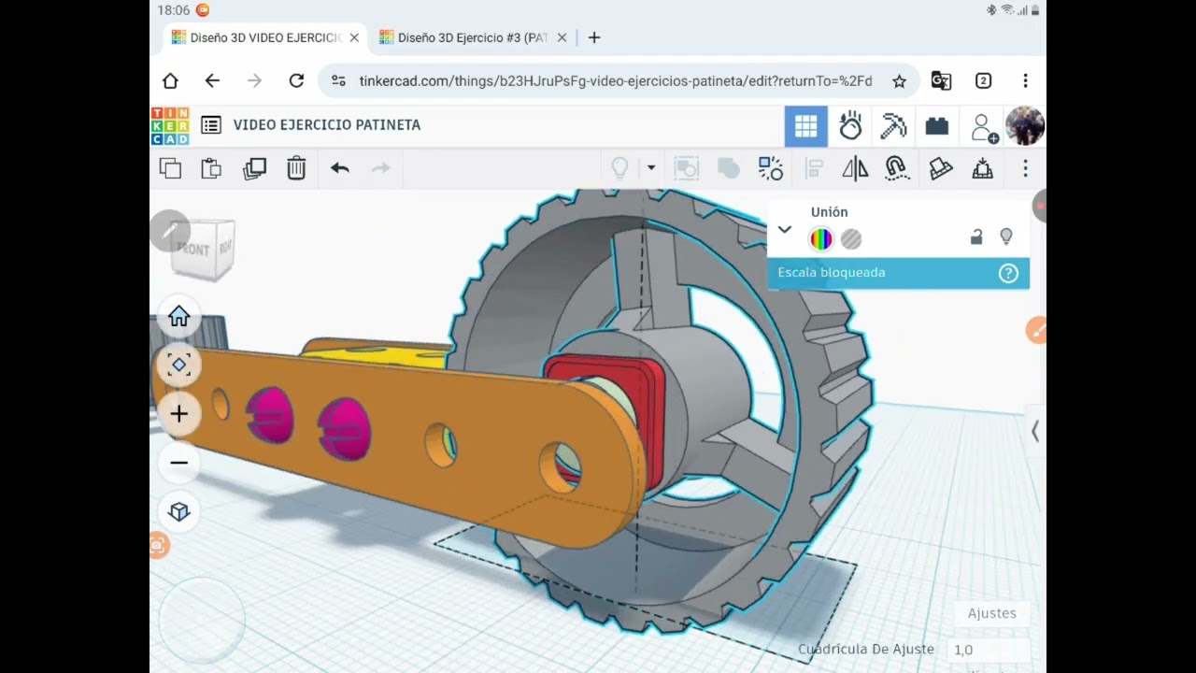Go to browser home page
Screen dimensions: 1196x673
pos(170,81)
